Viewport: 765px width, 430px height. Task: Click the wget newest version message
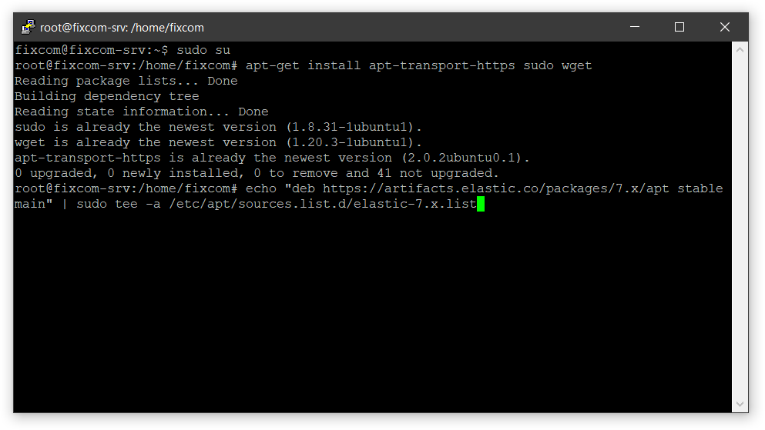218,142
